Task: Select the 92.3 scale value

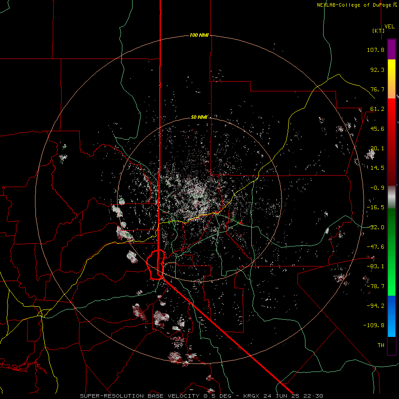Action: (x=377, y=70)
